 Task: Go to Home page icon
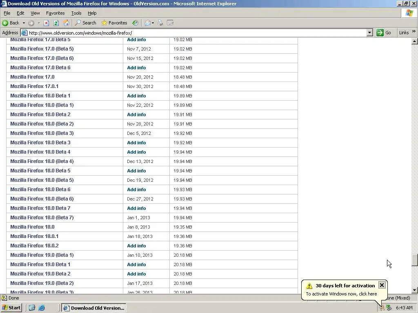click(66, 23)
